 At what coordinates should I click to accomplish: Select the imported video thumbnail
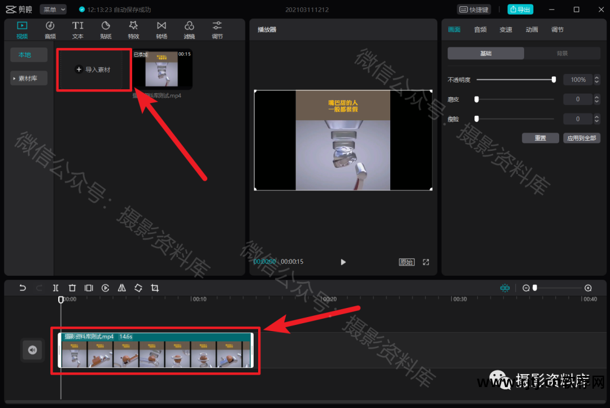tap(162, 70)
